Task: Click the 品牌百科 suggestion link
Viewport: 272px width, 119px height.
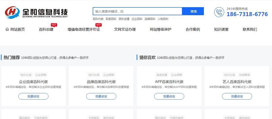Action: click(x=150, y=19)
